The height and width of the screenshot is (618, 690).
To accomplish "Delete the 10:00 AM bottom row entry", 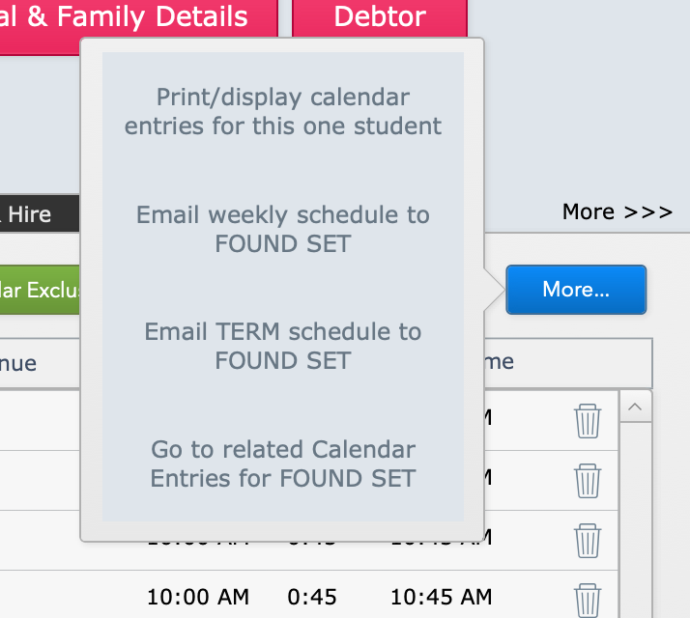I will pos(587,600).
